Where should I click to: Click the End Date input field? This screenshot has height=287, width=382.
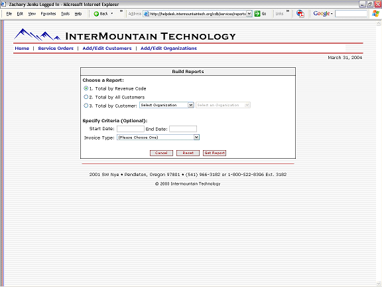pos(183,129)
